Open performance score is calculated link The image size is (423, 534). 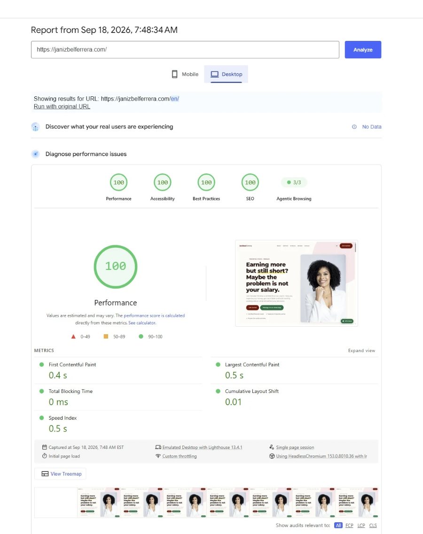click(154, 316)
